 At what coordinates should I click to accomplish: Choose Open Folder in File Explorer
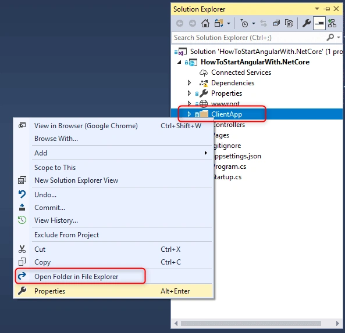tap(113, 277)
